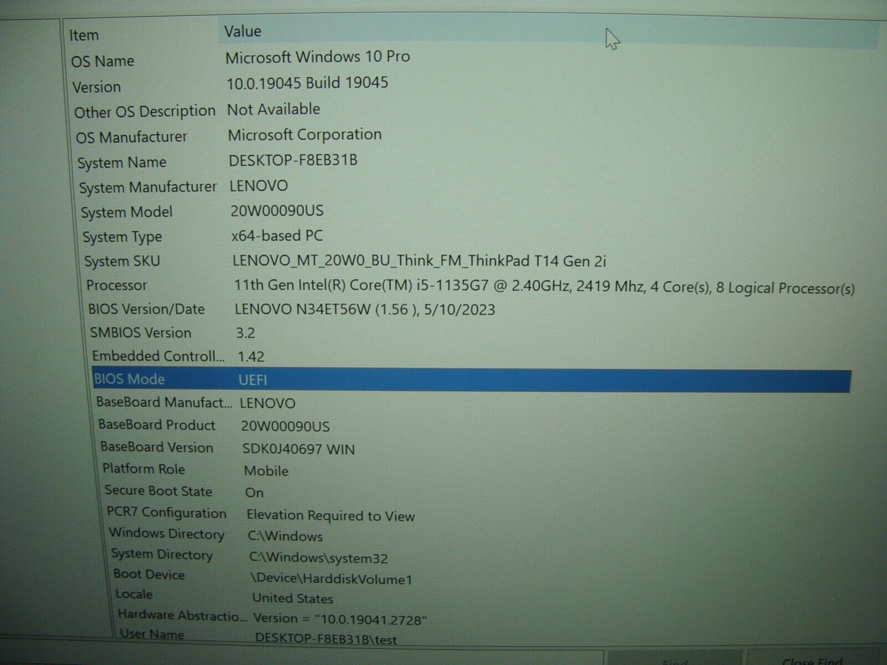Click the highlighted BIOS Mode row
887x665 pixels.
471,380
